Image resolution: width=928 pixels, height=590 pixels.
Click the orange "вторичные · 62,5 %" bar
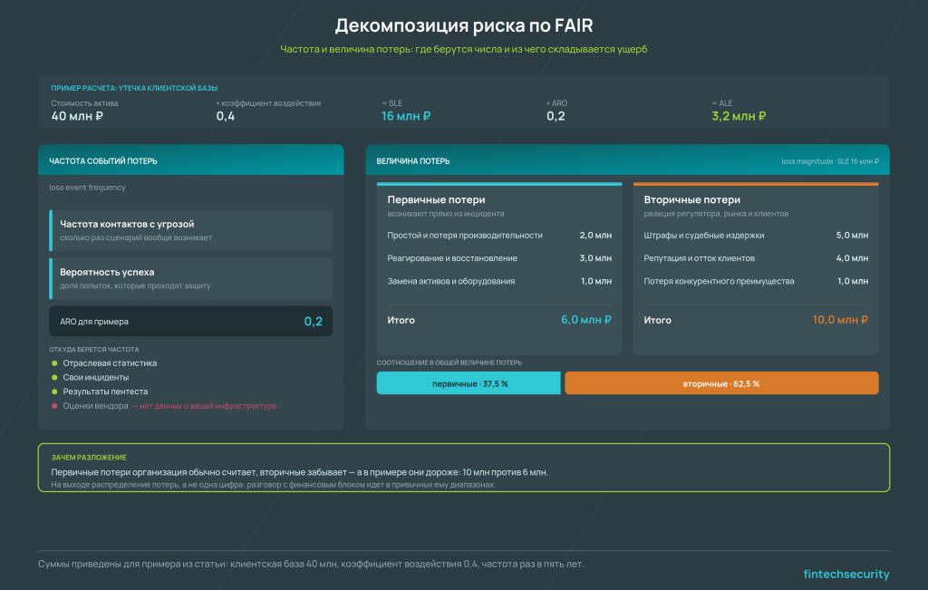click(721, 383)
